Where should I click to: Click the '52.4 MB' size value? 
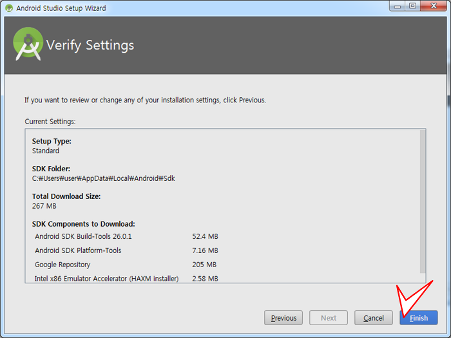tap(205, 236)
